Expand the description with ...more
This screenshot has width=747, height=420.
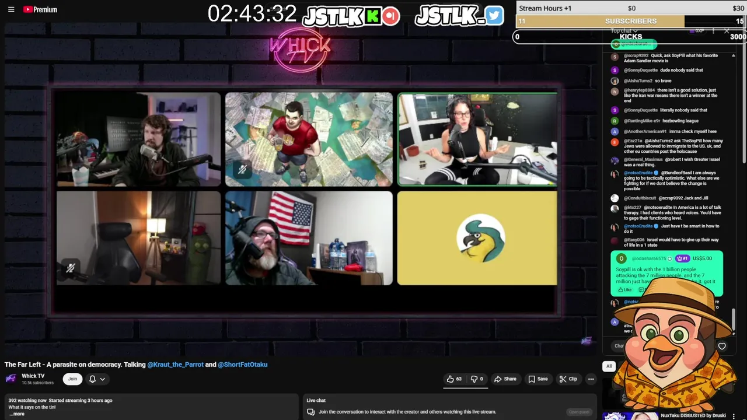pos(16,414)
